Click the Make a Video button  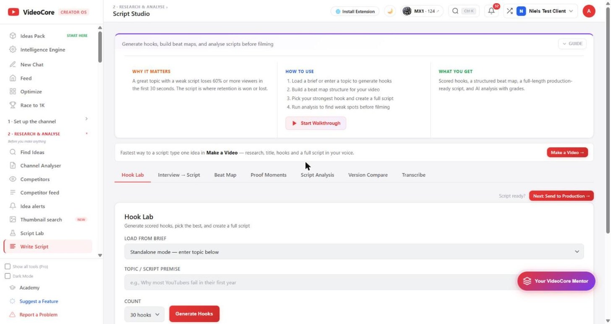567,153
